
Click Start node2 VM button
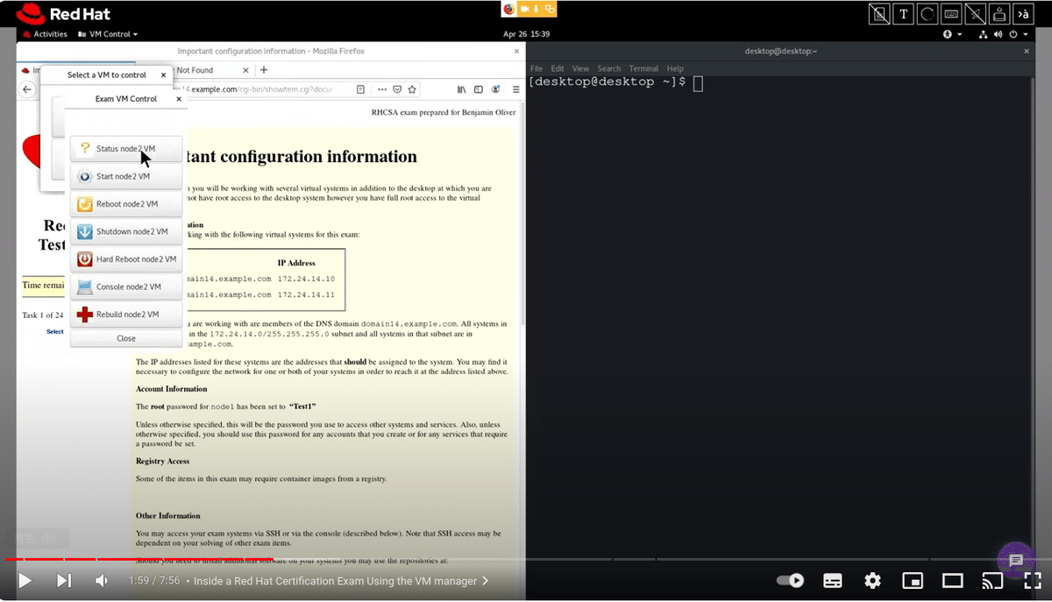point(126,176)
